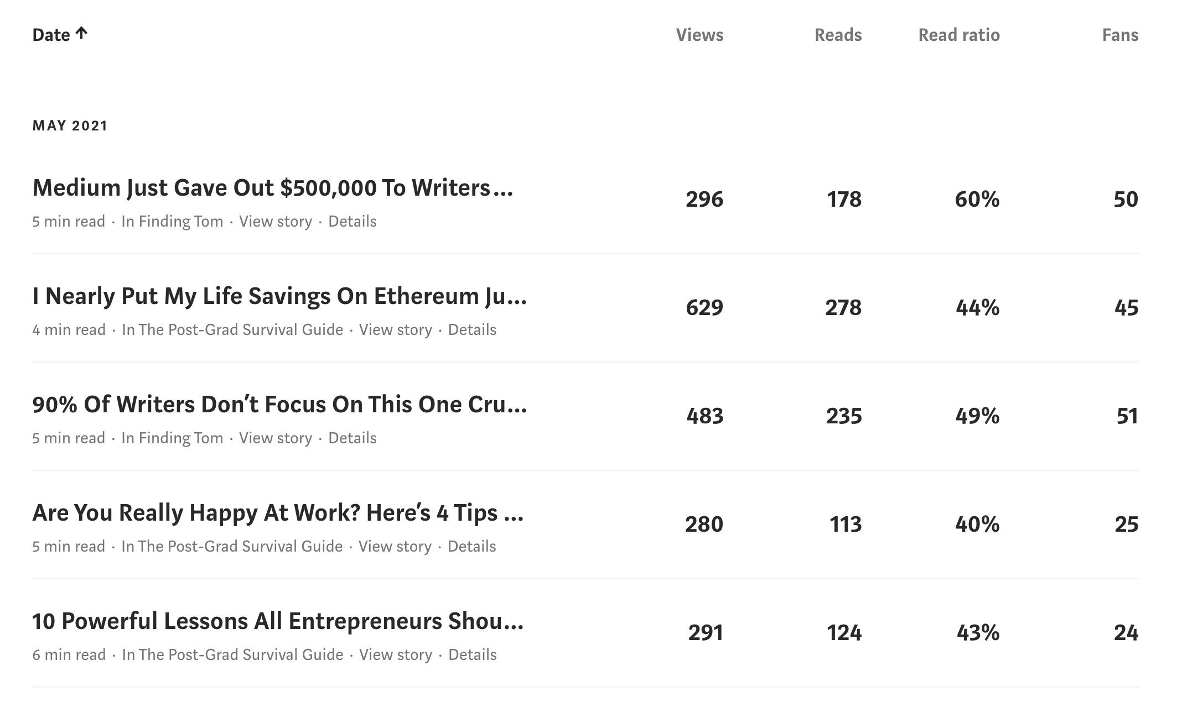The image size is (1182, 713).
Task: Open the 'I Nearly Put My Life Savings' title
Action: 279,296
